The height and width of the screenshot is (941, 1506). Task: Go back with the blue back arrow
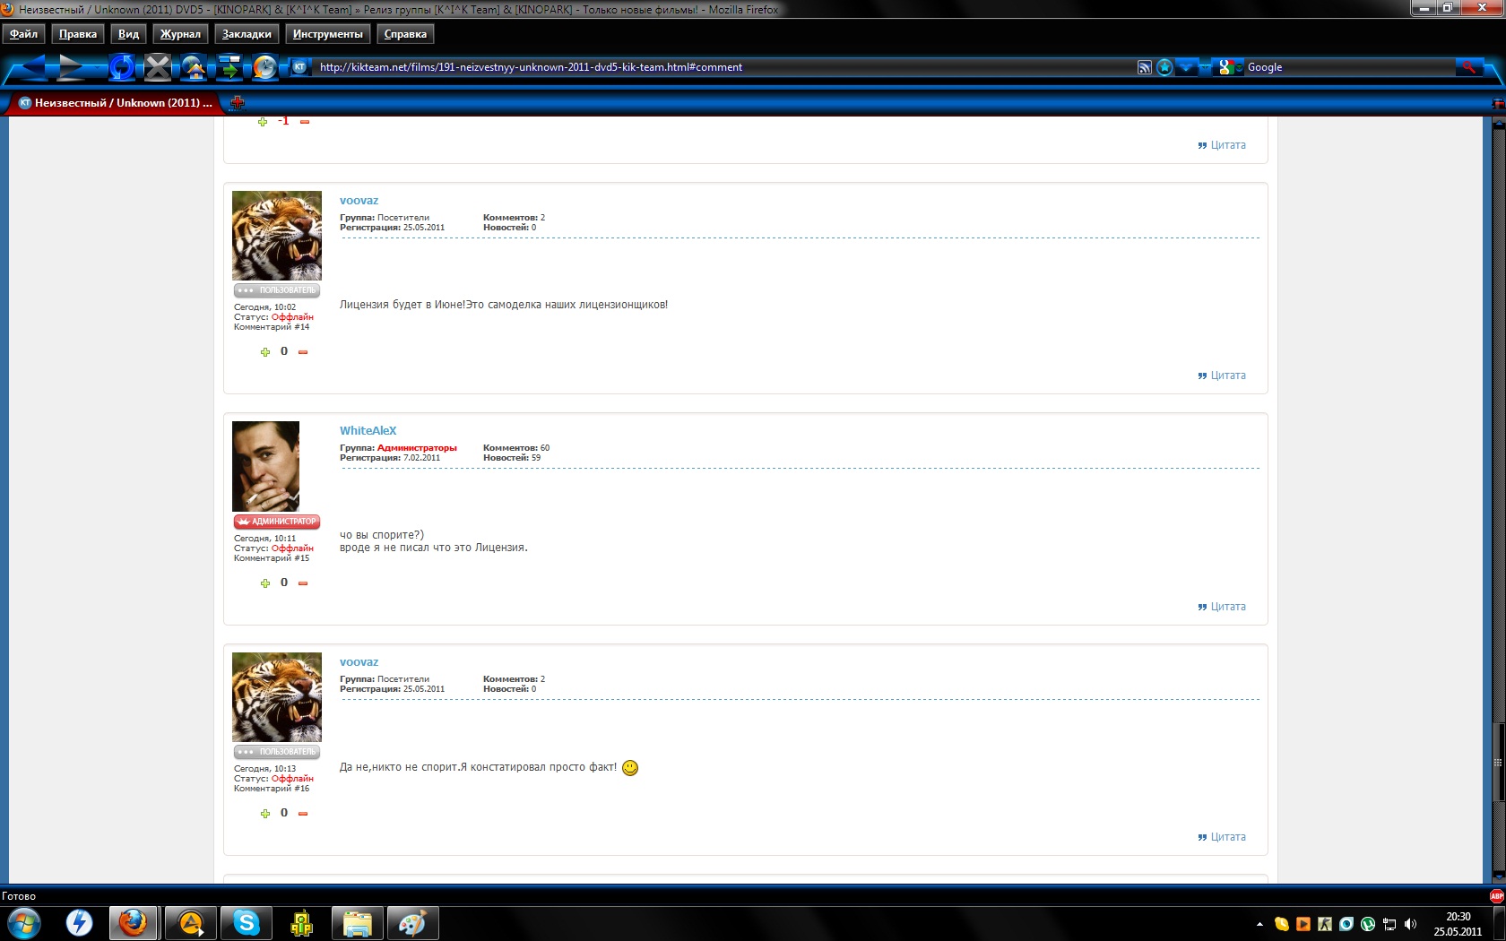32,67
